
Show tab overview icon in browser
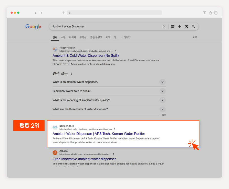click(216, 13)
